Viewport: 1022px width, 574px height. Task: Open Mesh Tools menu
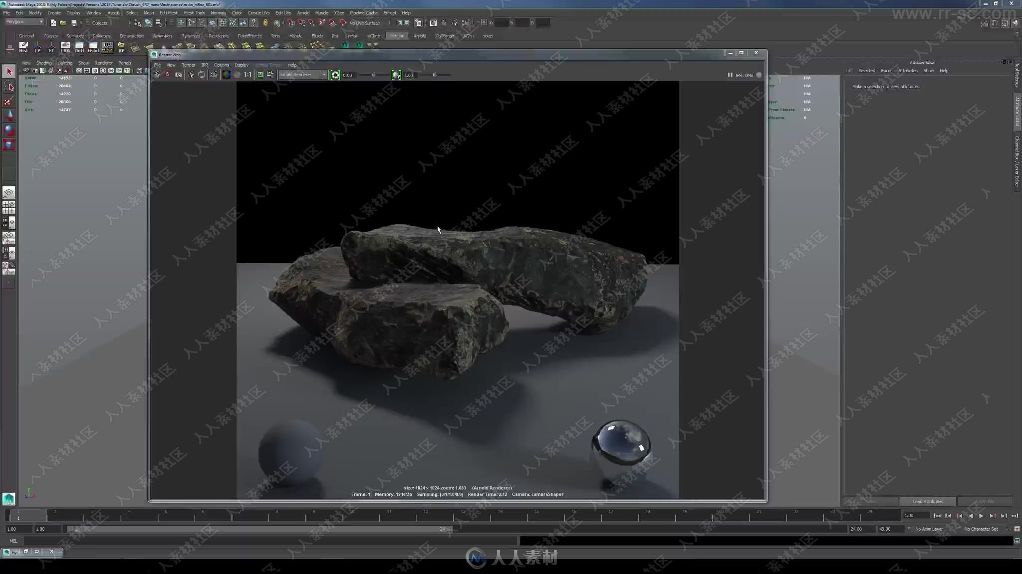pyautogui.click(x=194, y=13)
